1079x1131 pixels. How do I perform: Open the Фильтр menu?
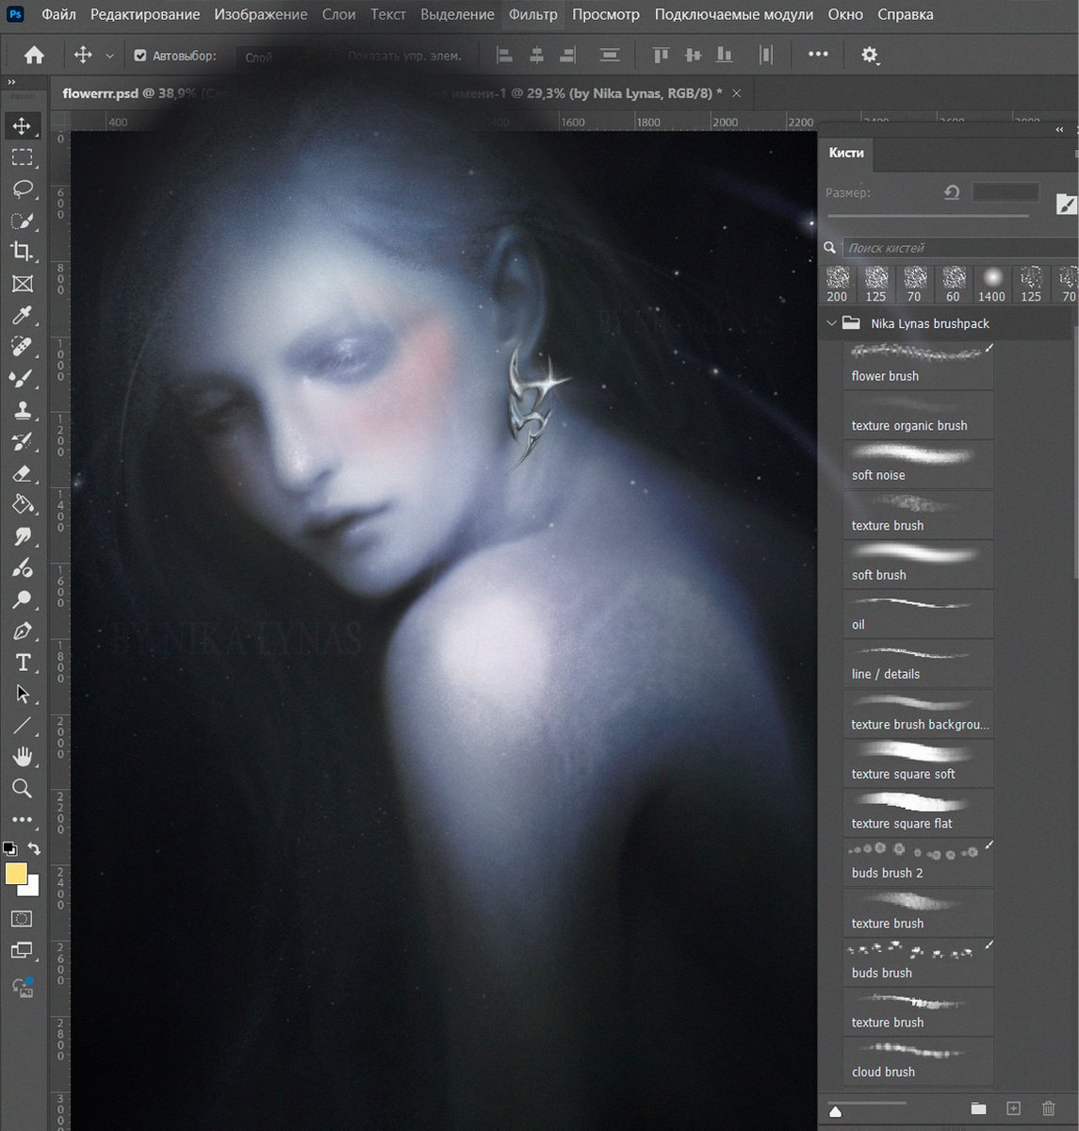[532, 14]
